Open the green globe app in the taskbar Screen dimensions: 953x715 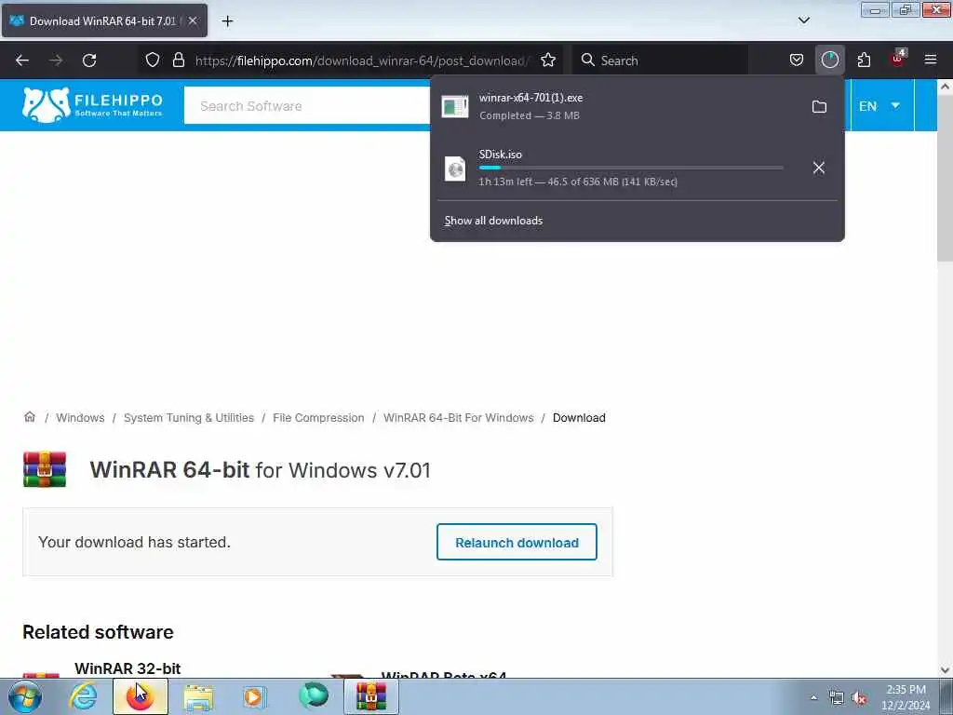pyautogui.click(x=314, y=695)
